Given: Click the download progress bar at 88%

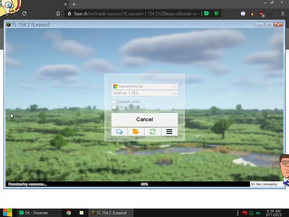Looking at the screenshot, I should [x=144, y=184].
